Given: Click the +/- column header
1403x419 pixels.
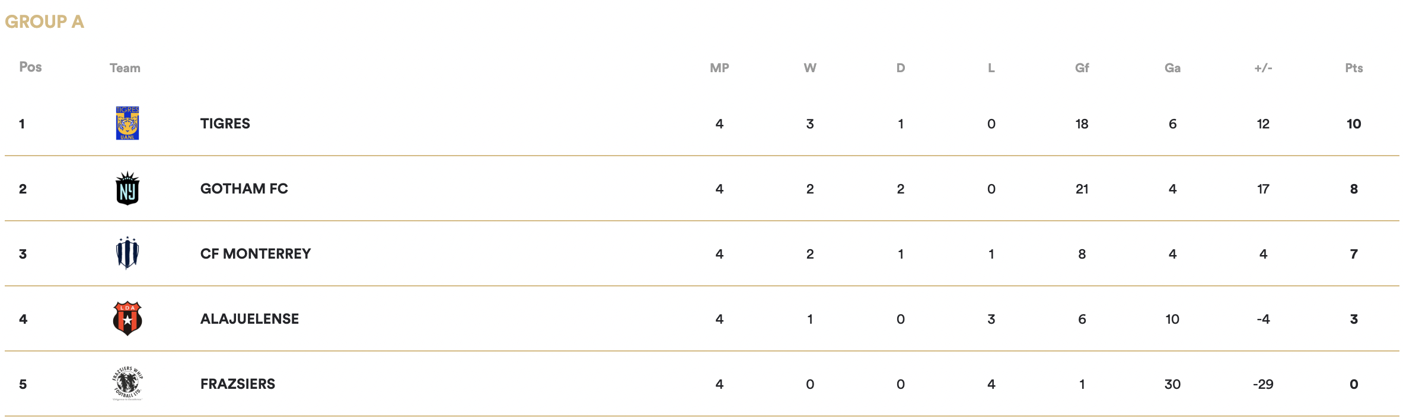Looking at the screenshot, I should (x=1263, y=68).
